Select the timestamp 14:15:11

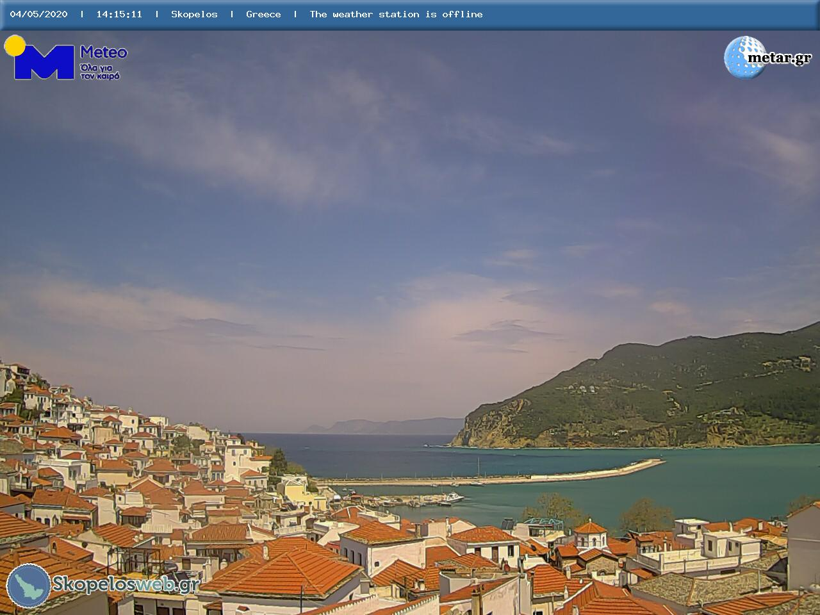point(119,14)
